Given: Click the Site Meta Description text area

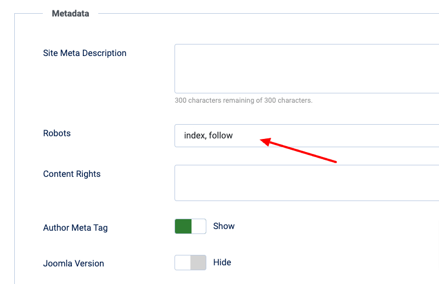Looking at the screenshot, I should point(306,69).
